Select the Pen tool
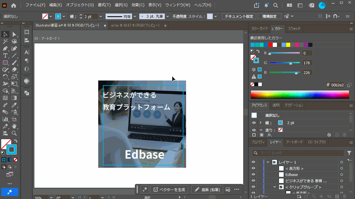The image size is (355, 199). tap(5, 49)
